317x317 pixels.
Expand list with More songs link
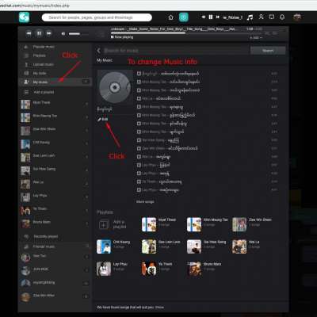[x=145, y=202]
